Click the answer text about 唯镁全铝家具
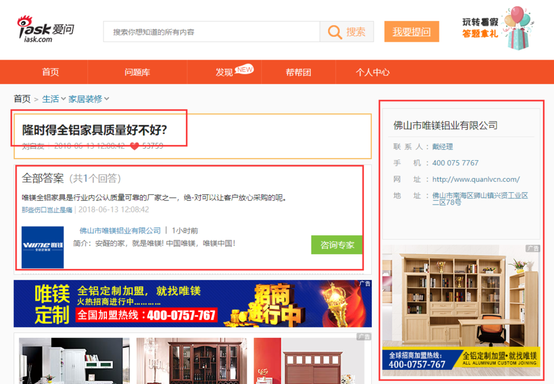The width and height of the screenshot is (554, 384). [155, 198]
